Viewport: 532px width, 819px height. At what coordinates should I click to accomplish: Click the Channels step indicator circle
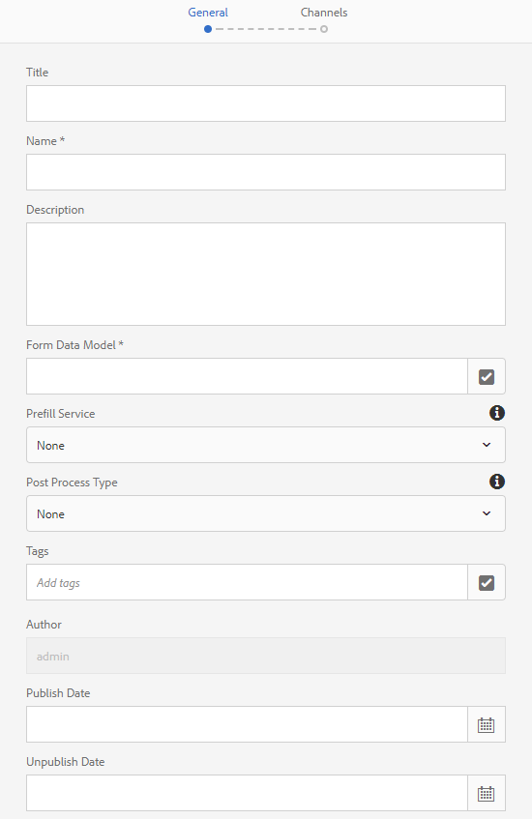[x=324, y=29]
